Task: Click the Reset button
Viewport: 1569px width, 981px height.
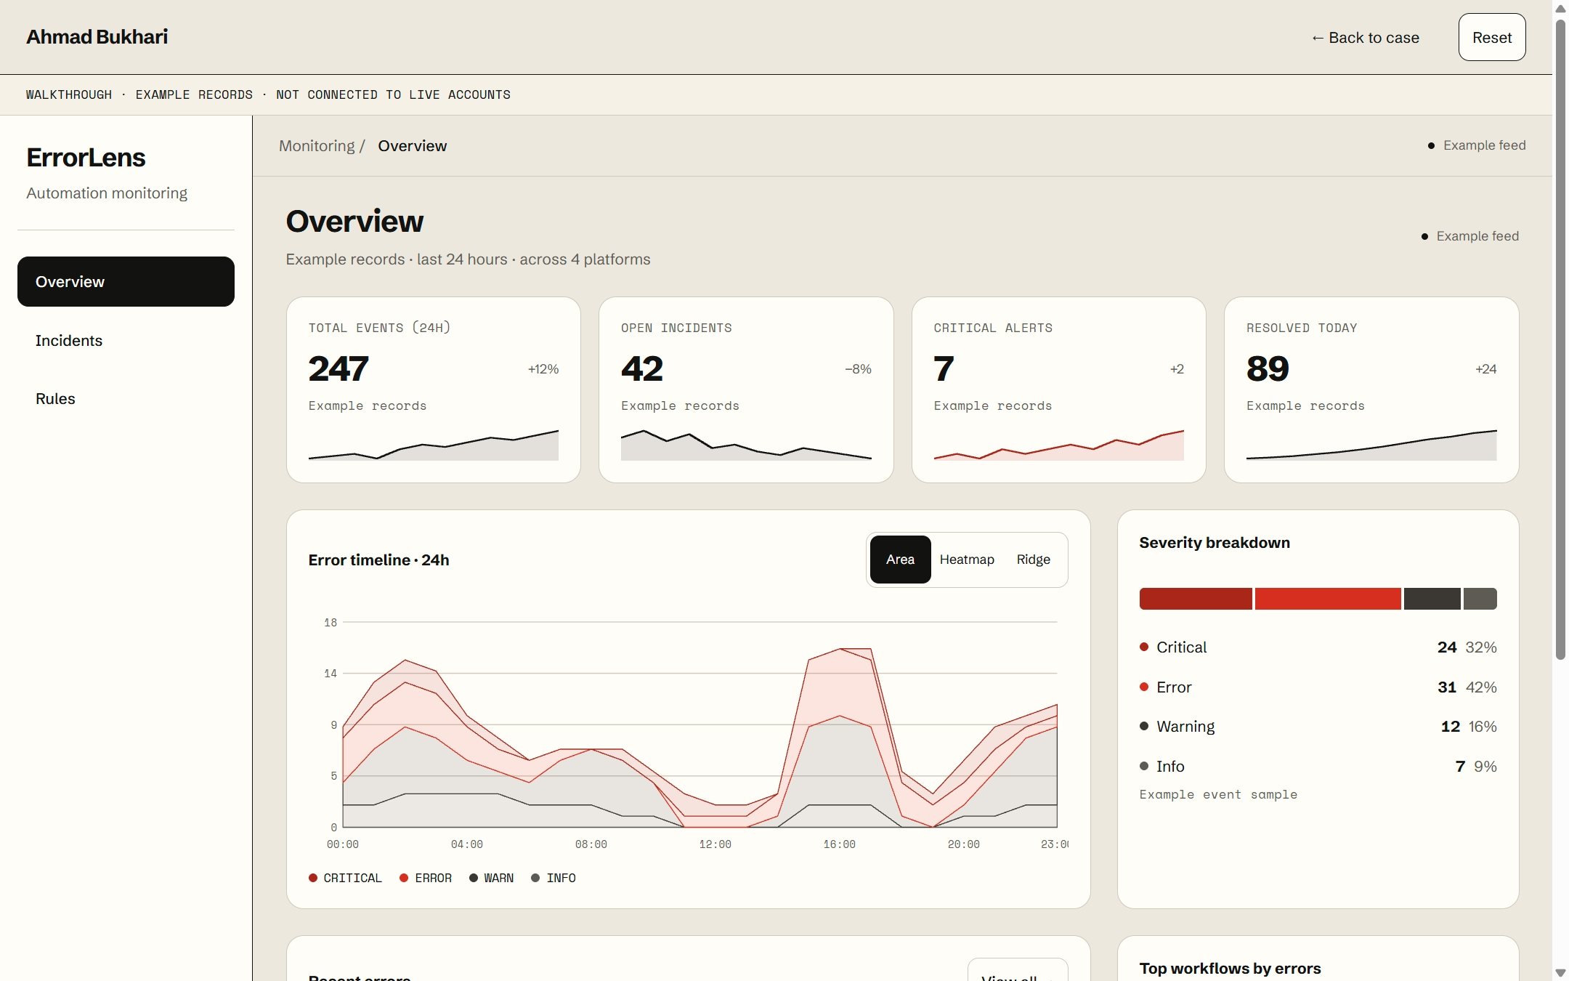Action: (1492, 37)
